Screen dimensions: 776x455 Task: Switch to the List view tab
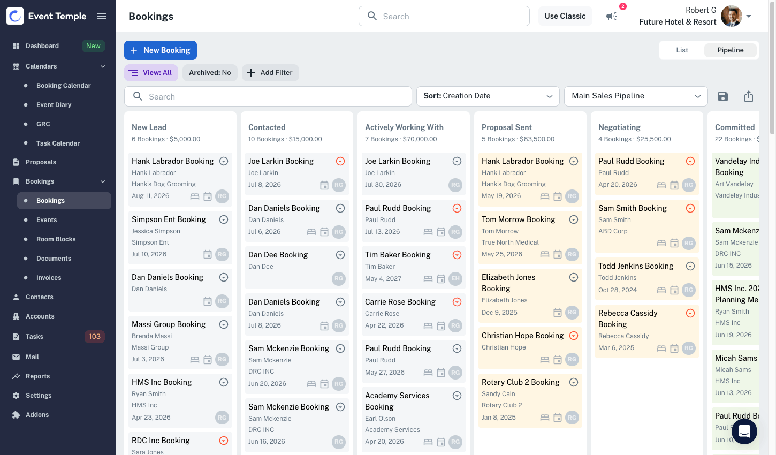[682, 50]
